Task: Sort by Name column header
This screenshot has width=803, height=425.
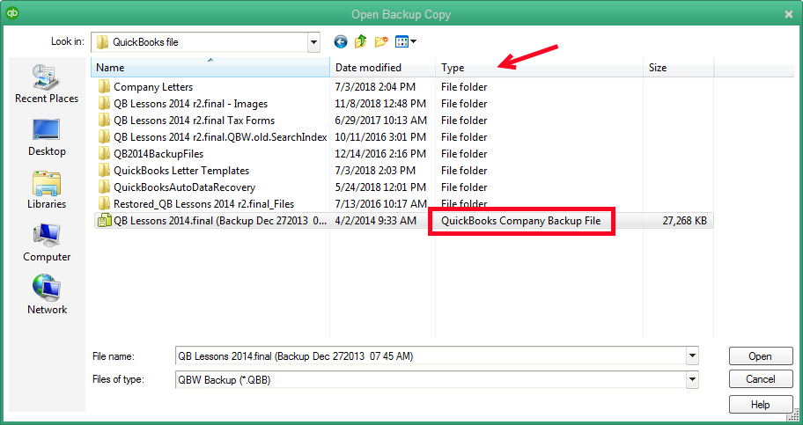Action: (210, 68)
